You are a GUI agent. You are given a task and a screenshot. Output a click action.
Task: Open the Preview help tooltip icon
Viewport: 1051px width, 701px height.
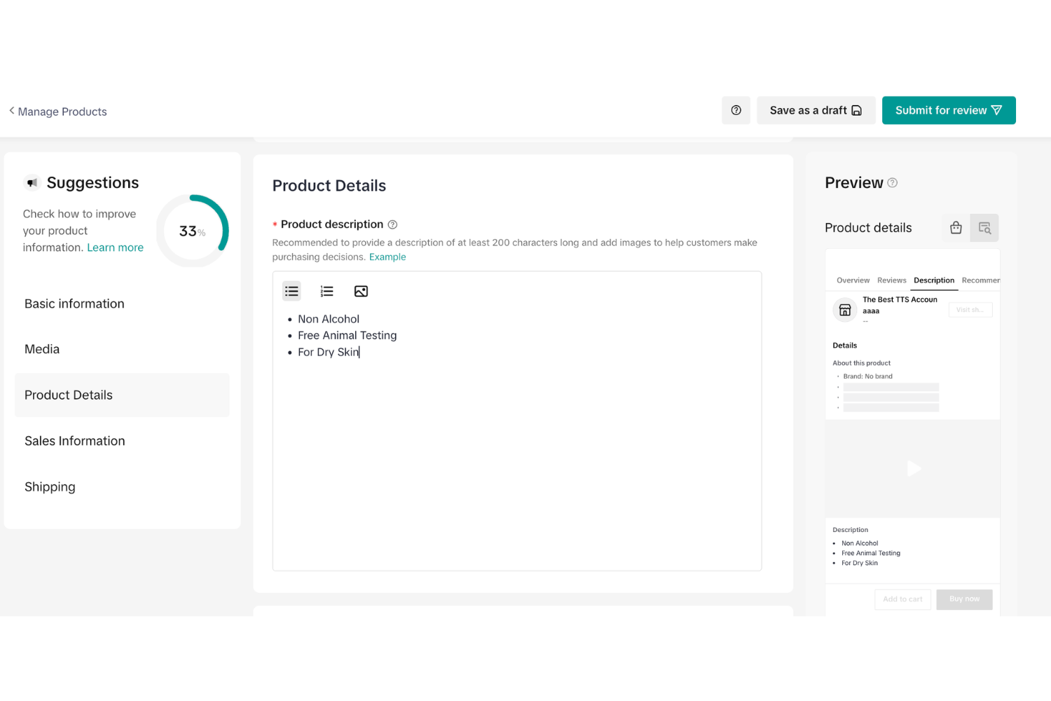pyautogui.click(x=892, y=183)
